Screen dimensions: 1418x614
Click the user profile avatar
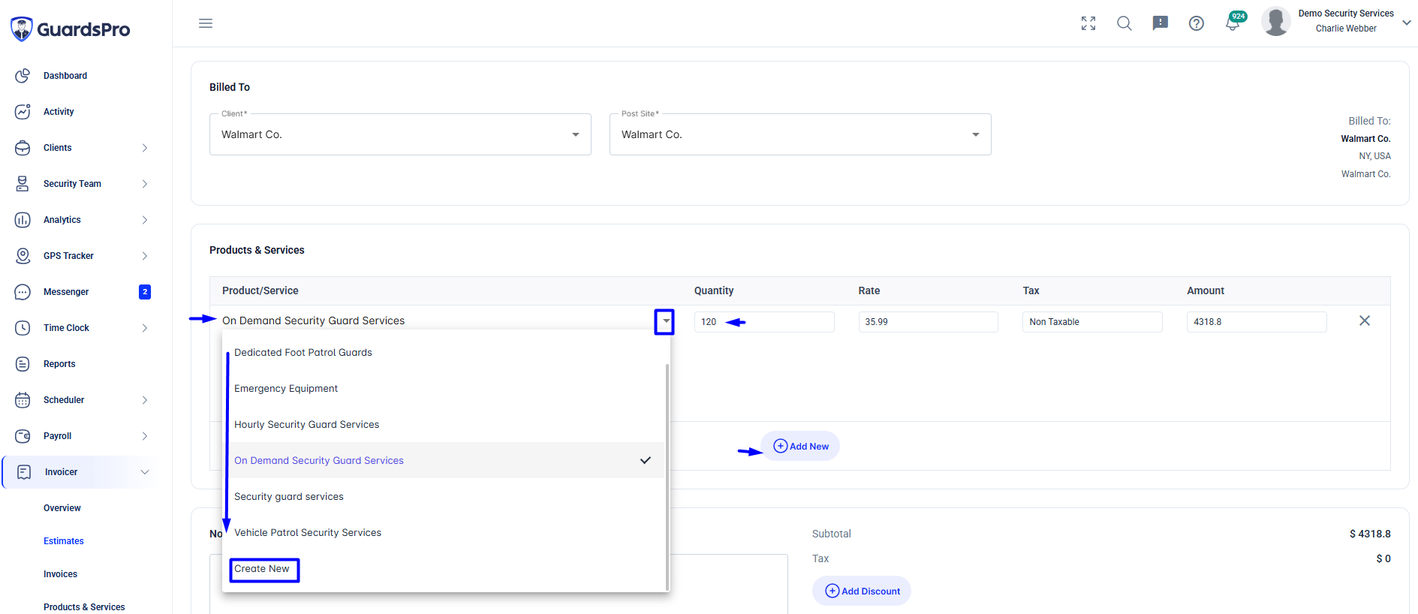[1276, 21]
